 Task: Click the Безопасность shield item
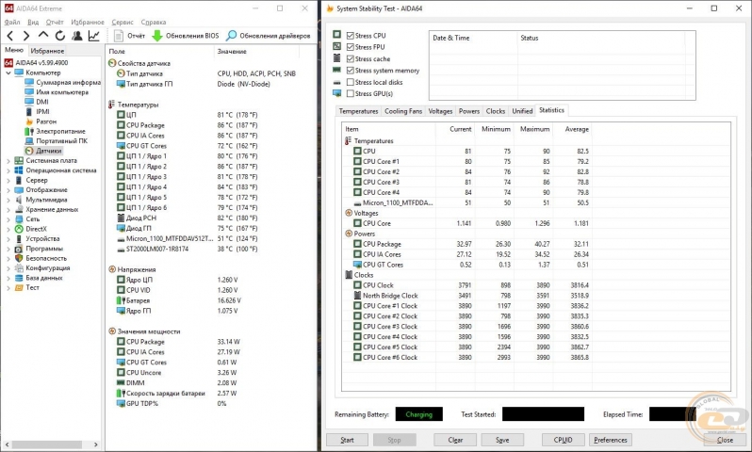pyautogui.click(x=41, y=258)
